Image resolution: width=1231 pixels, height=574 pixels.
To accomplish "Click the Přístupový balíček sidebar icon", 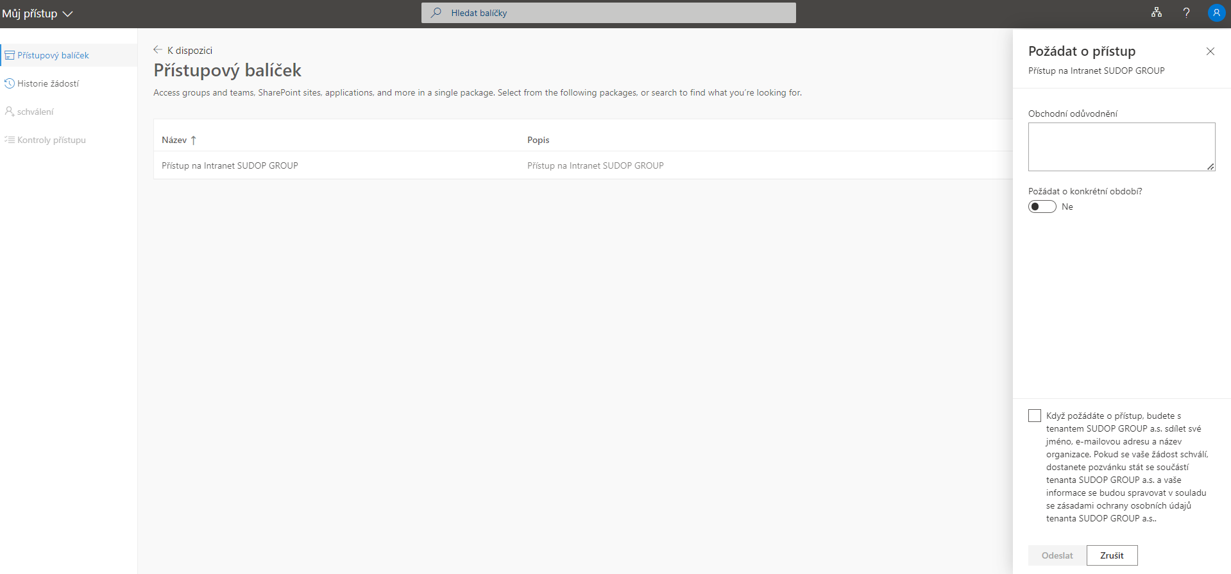I will point(10,56).
